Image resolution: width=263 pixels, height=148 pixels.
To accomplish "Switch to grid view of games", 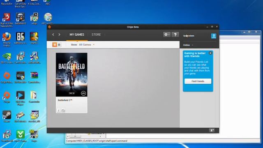I will tap(55, 45).
